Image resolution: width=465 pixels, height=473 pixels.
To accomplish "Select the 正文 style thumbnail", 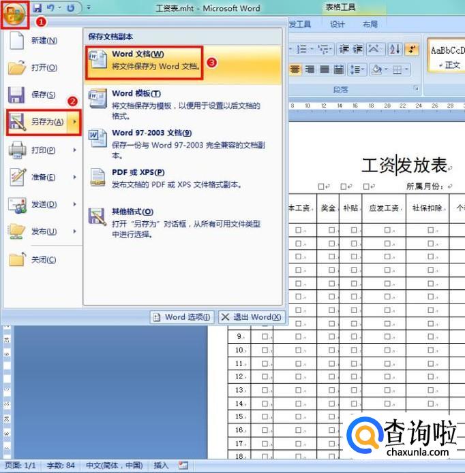I will [447, 55].
